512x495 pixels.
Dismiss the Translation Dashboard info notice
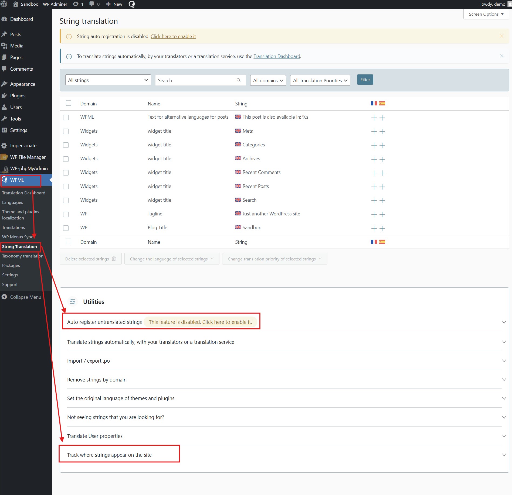(501, 56)
